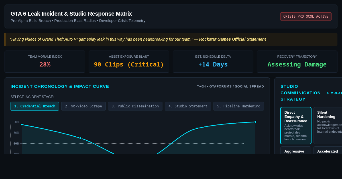Click the T+0H GTAForums / Social Spread label
This screenshot has height=179, width=342.
[231, 86]
